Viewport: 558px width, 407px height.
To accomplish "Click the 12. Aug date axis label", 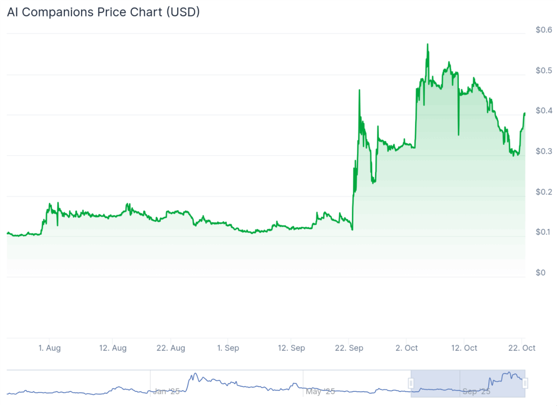I will point(113,348).
